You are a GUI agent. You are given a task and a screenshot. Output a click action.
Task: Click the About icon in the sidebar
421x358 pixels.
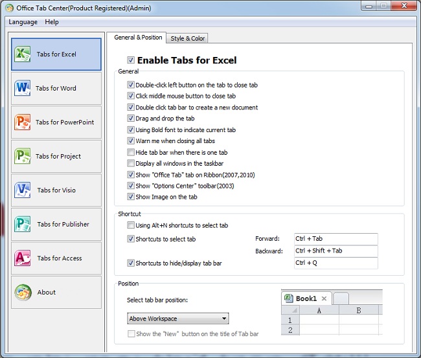tap(23, 292)
